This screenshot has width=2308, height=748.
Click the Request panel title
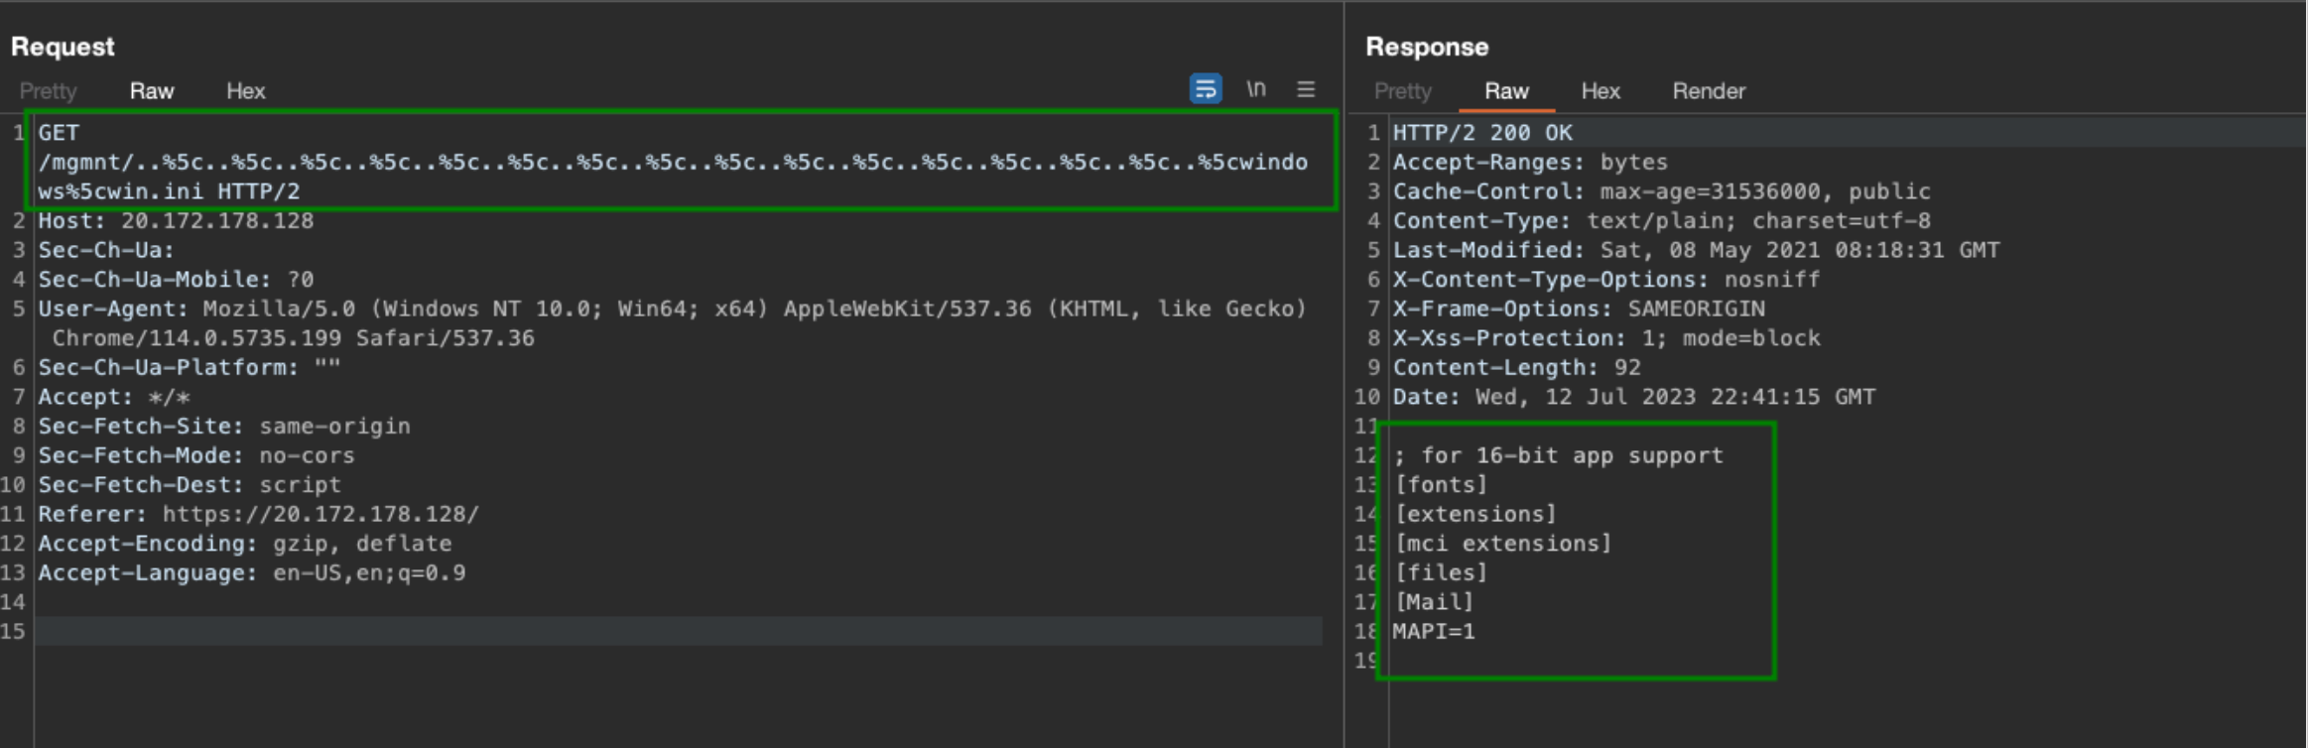(63, 47)
